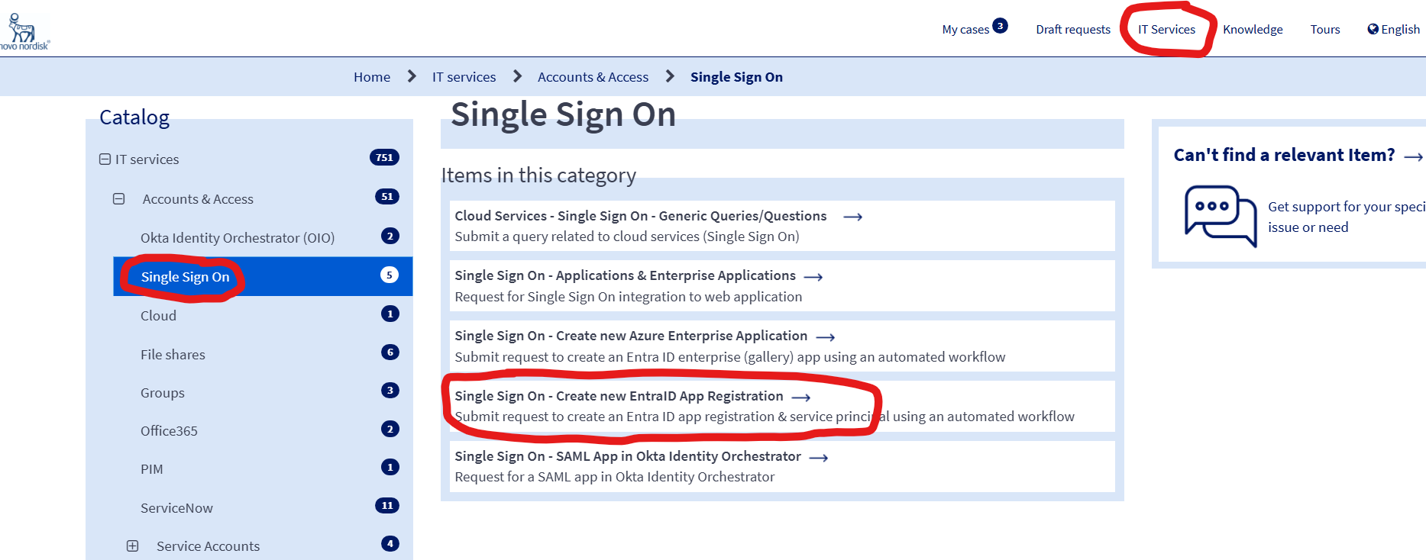
Task: Collapse the IT services catalog tree node
Action: pos(105,159)
